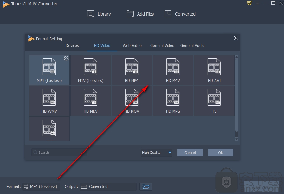
Task: Click the format list scroll-down arrow
Action: (236, 139)
